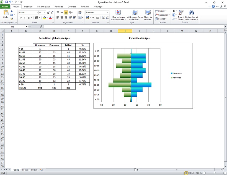
Task: Switch to the Insertion ribbon tab
Action: (x=28, y=6)
